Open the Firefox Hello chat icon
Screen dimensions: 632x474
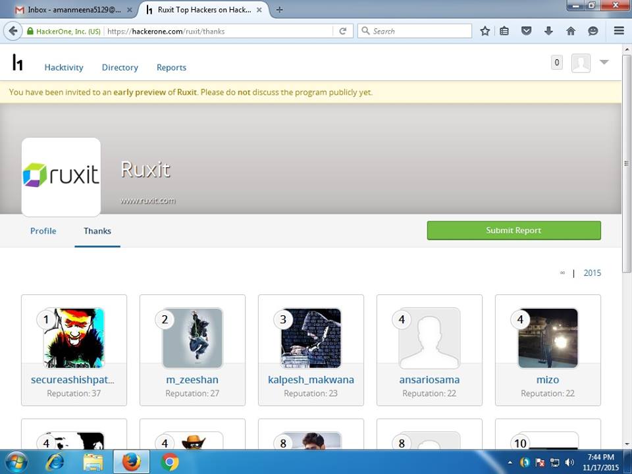click(592, 31)
